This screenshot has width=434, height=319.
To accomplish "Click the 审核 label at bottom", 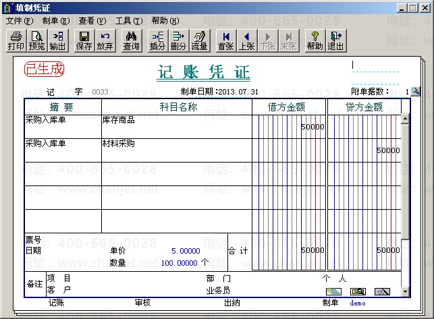I will (x=143, y=303).
